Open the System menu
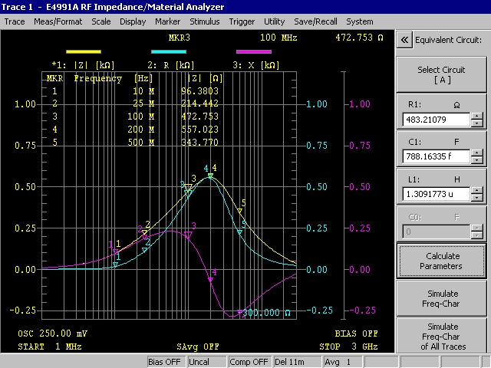This screenshot has height=368, width=491. (360, 21)
